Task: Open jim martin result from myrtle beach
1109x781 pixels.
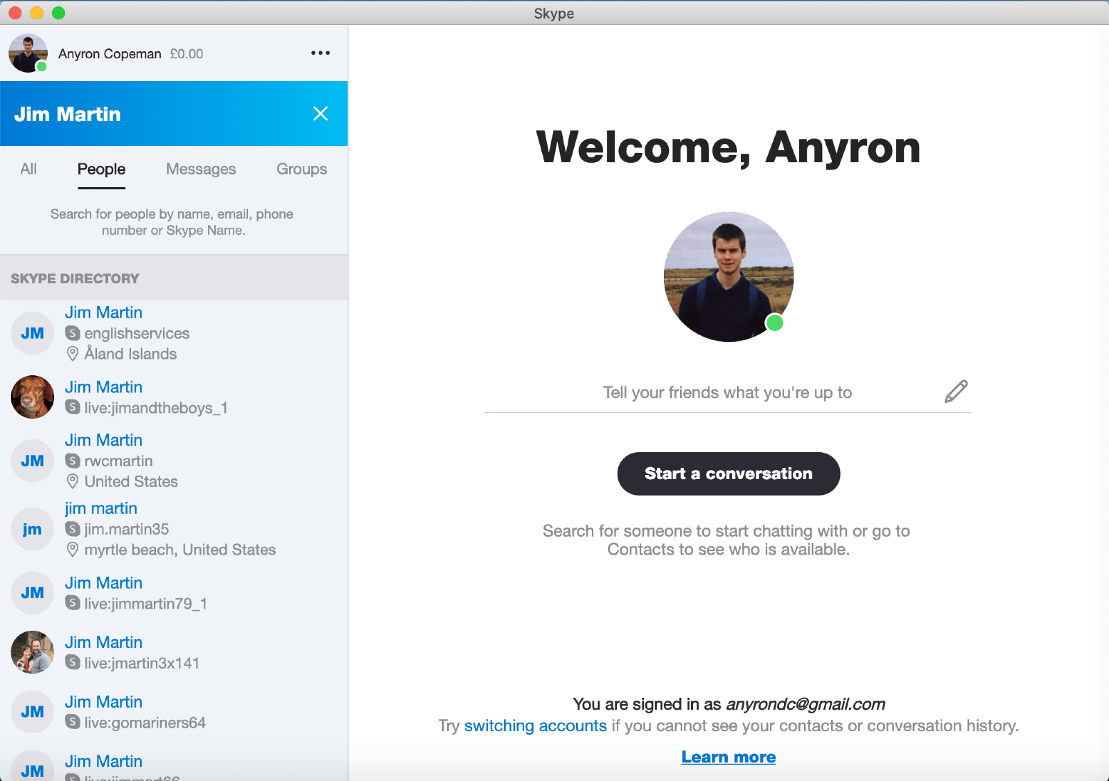Action: pyautogui.click(x=174, y=529)
